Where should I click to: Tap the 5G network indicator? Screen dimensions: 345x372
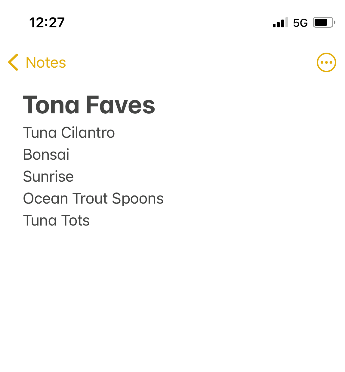pos(300,23)
